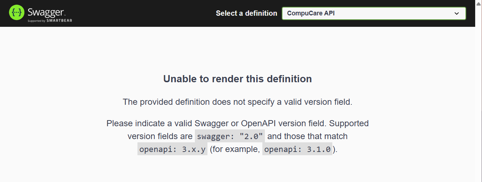482x182 pixels.
Task: Click the word "OpenAPI" in the error message
Action: pyautogui.click(x=258, y=123)
